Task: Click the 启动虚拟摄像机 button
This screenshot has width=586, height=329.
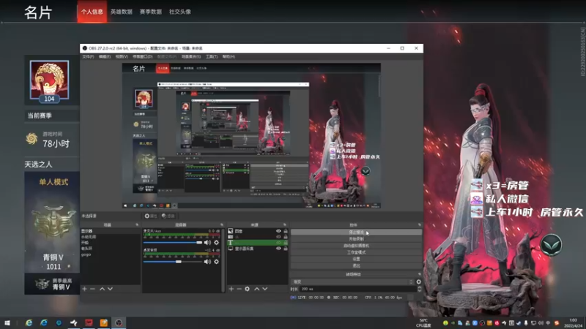Action: (x=356, y=246)
